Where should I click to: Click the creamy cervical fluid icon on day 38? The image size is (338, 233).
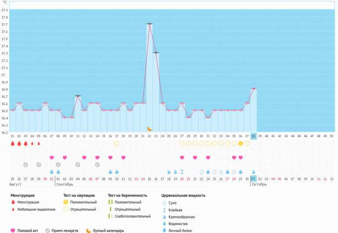pos(253,171)
